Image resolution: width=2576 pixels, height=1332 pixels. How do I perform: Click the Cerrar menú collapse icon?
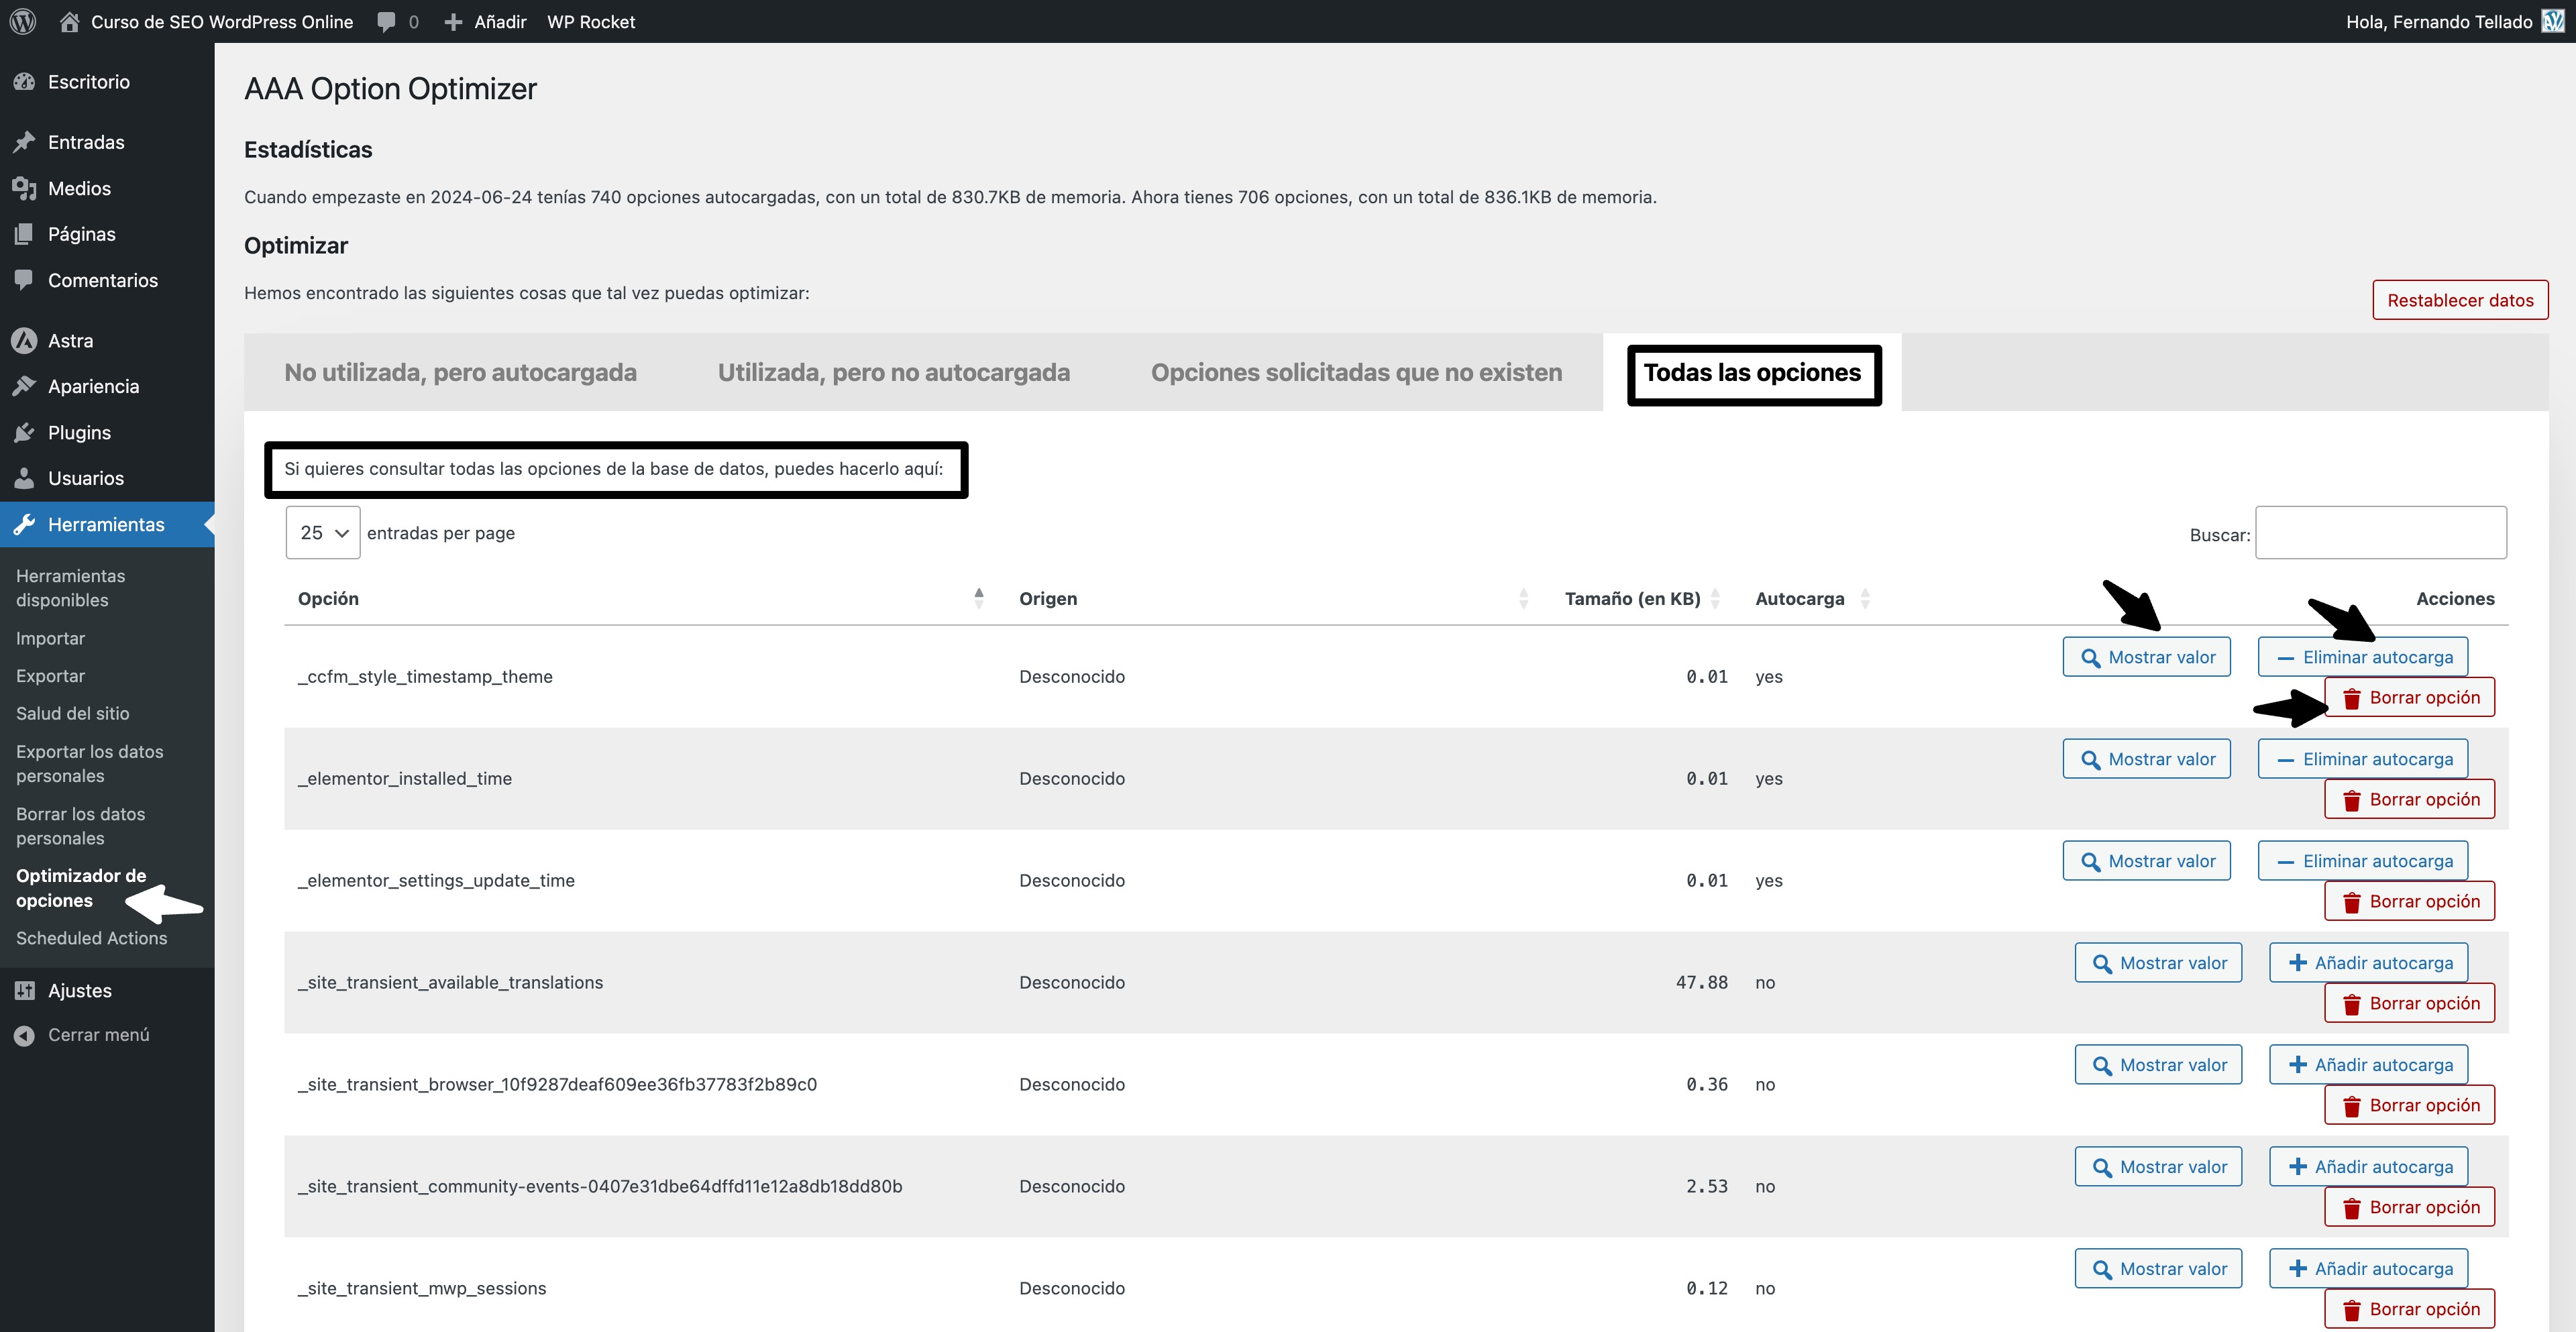coord(24,1035)
